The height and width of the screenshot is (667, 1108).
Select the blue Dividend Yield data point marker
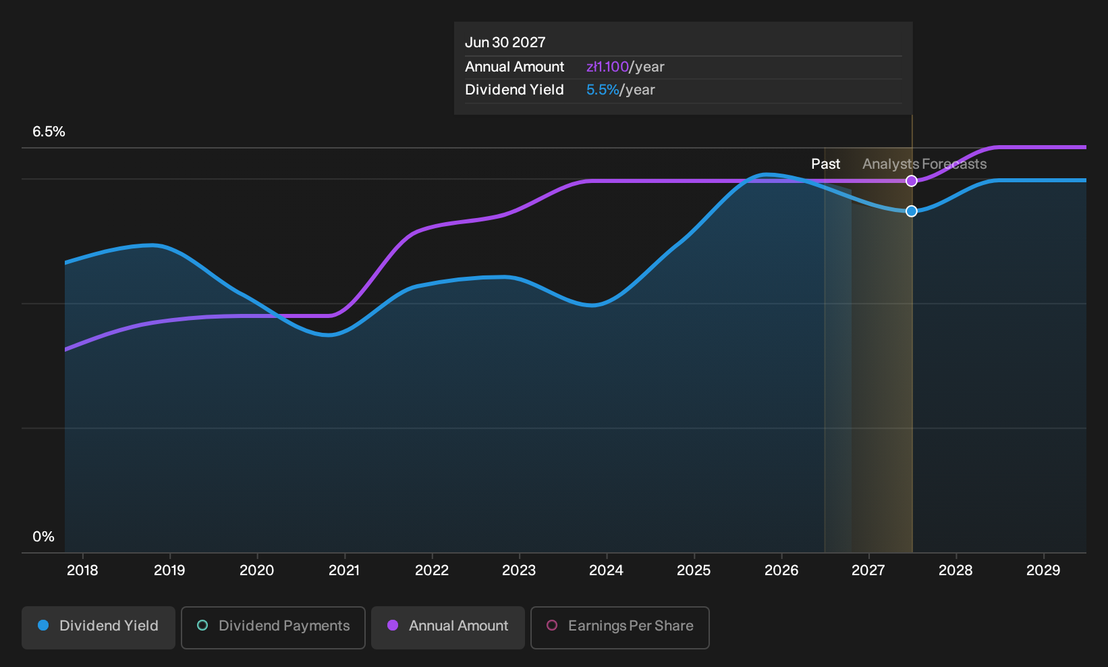click(912, 211)
